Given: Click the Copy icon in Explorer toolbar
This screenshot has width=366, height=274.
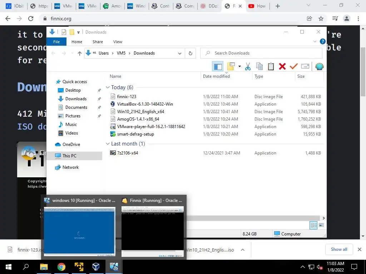Looking at the screenshot, I should [x=259, y=67].
